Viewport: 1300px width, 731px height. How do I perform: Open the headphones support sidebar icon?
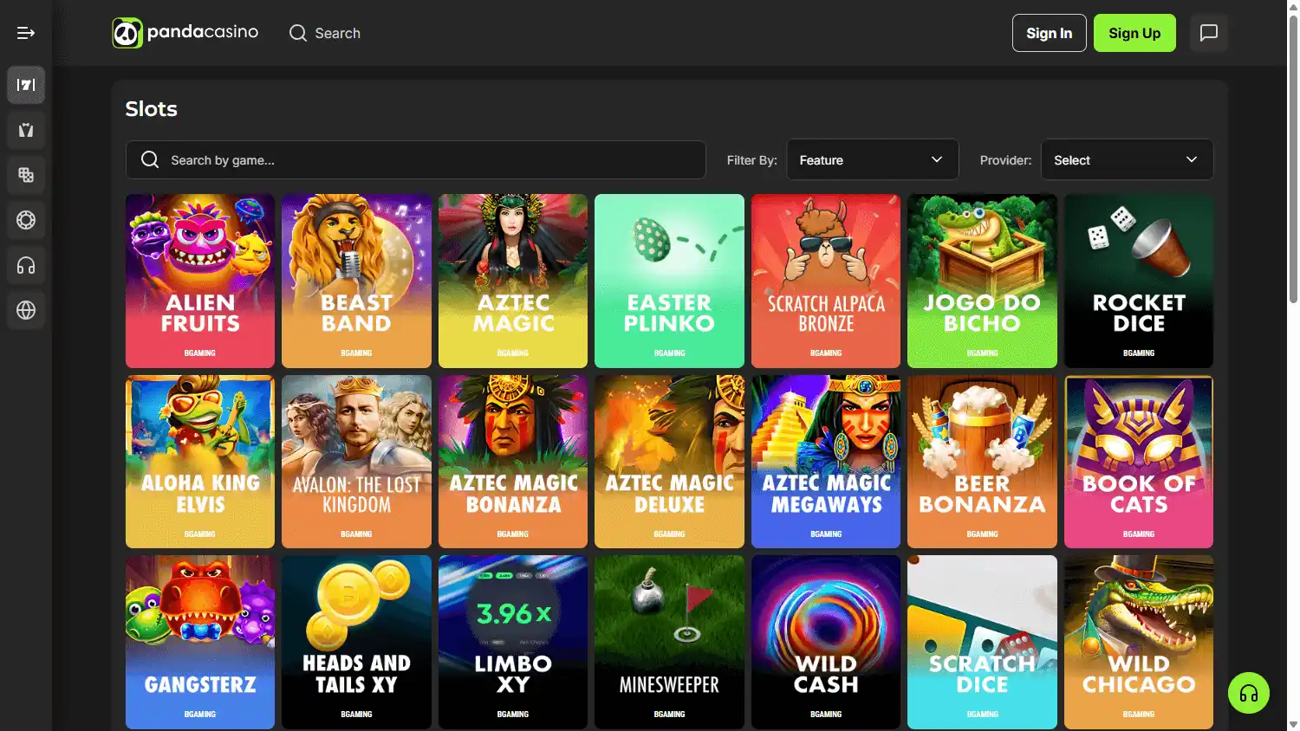(26, 265)
